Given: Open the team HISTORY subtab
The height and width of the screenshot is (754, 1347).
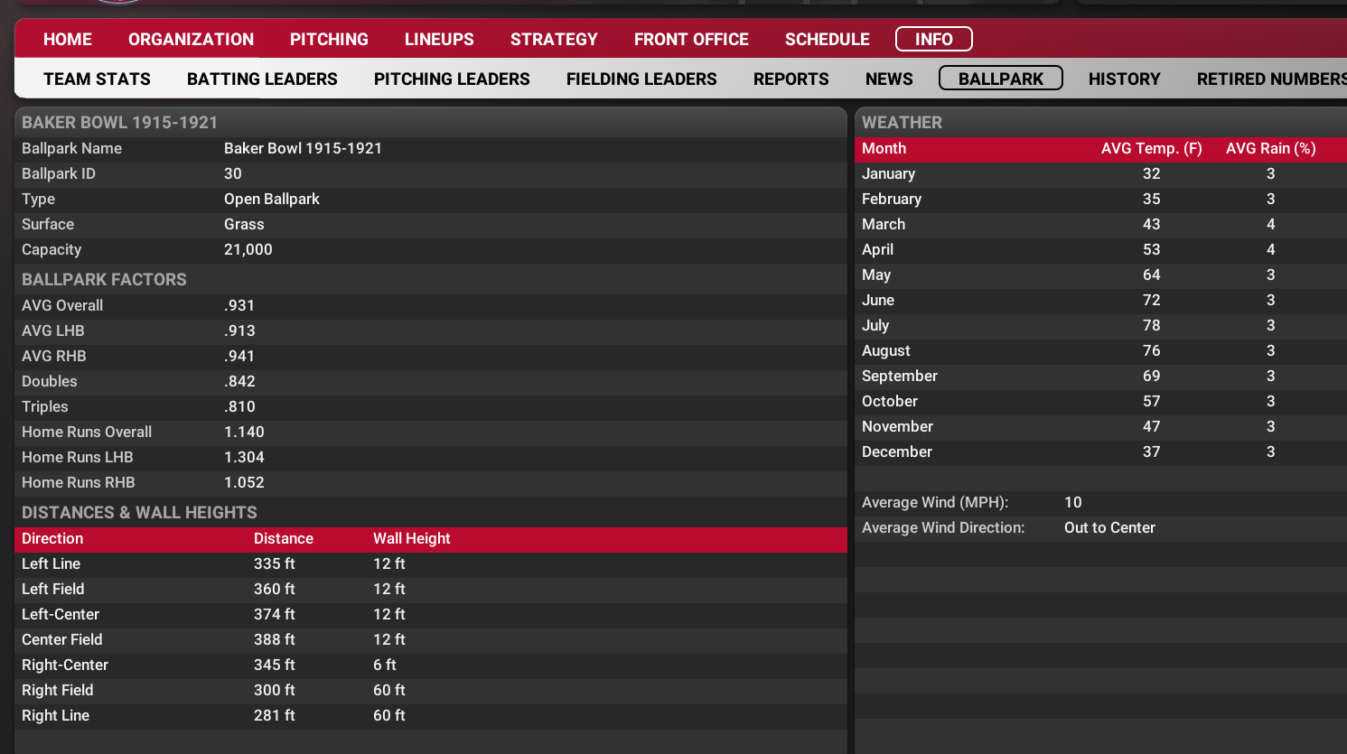Looking at the screenshot, I should coord(1124,79).
